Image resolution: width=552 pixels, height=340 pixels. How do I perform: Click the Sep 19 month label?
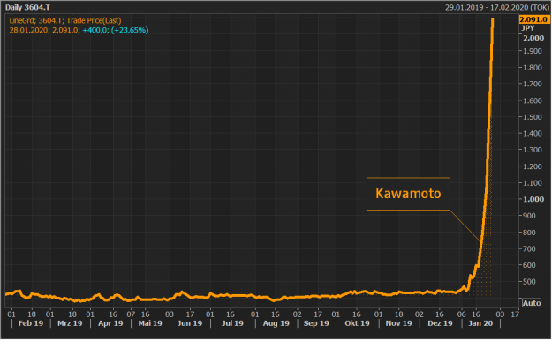316,323
